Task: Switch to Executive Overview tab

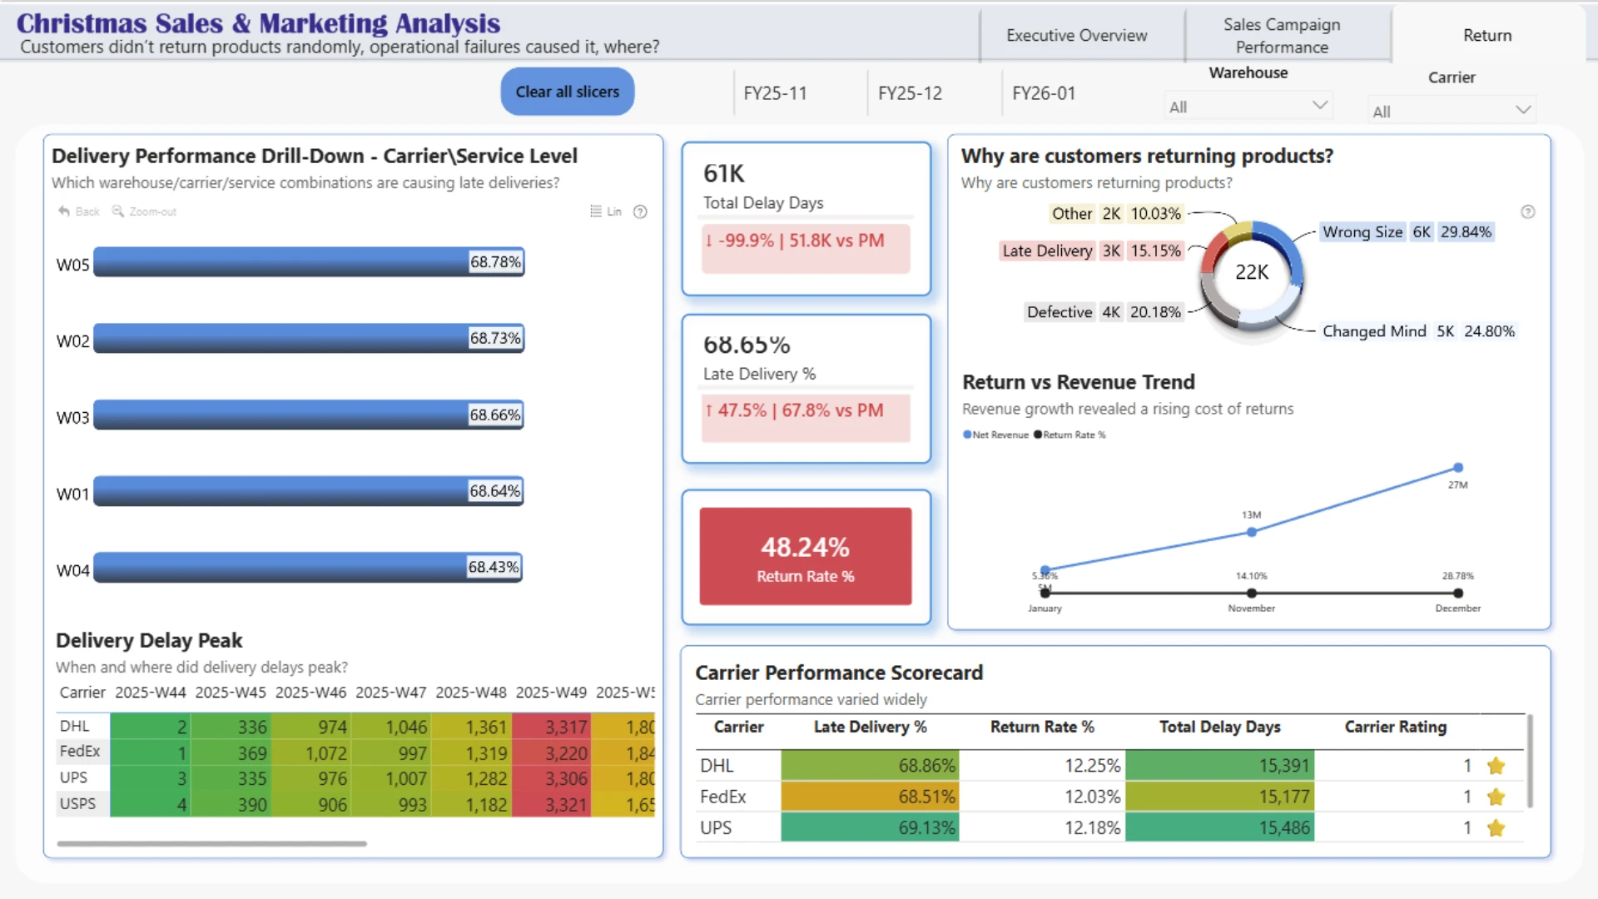Action: coord(1076,35)
